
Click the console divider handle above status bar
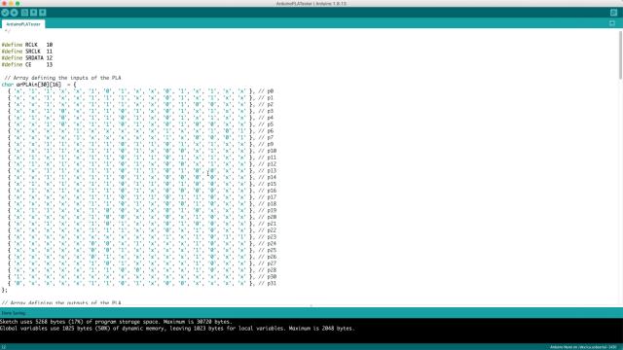311,306
